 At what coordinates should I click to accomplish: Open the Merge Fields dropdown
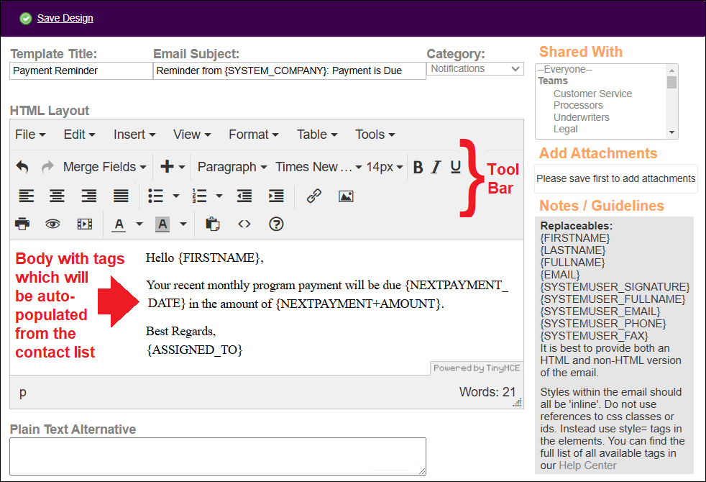[x=104, y=167]
